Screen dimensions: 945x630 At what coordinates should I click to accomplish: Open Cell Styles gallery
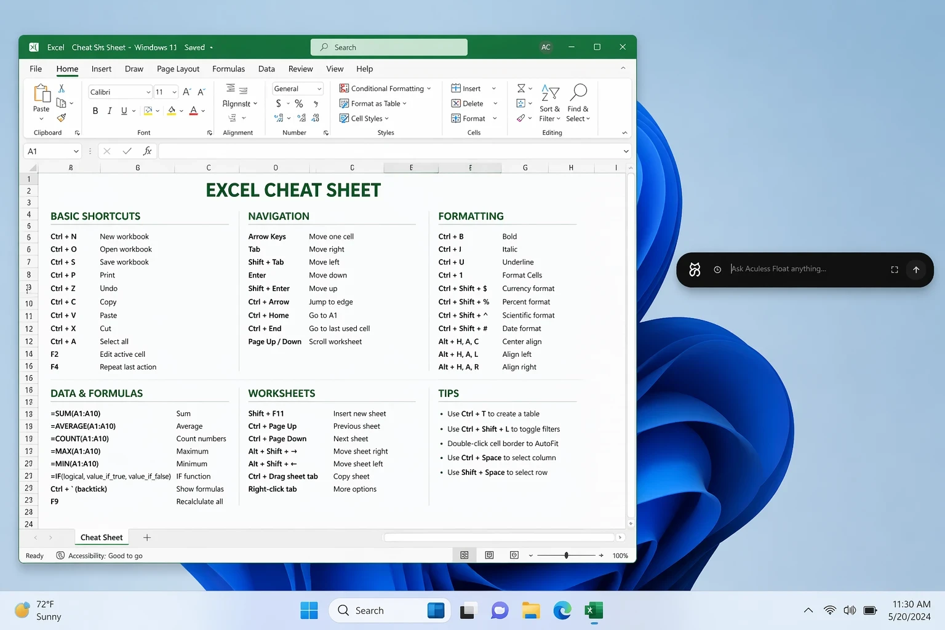point(364,118)
